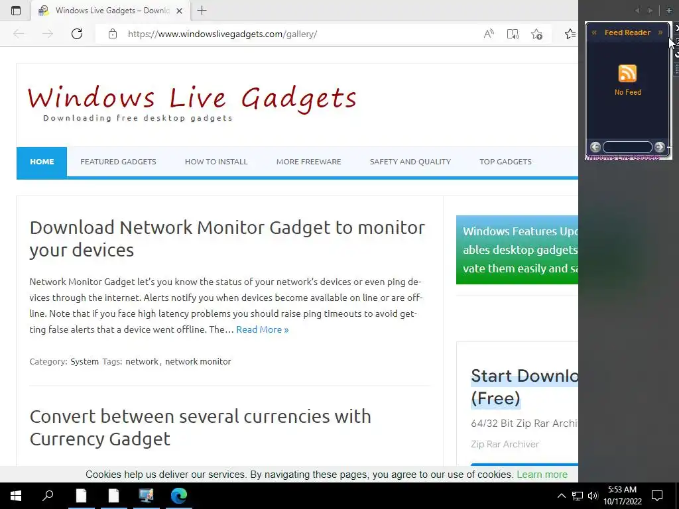Click Learn more about cookies
This screenshot has width=679, height=509.
click(x=542, y=475)
